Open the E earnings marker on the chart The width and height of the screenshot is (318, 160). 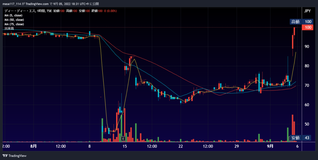(123, 139)
